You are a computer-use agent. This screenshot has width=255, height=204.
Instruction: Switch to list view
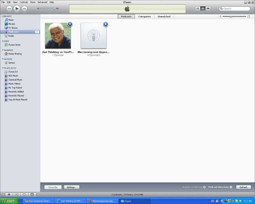tap(198, 9)
